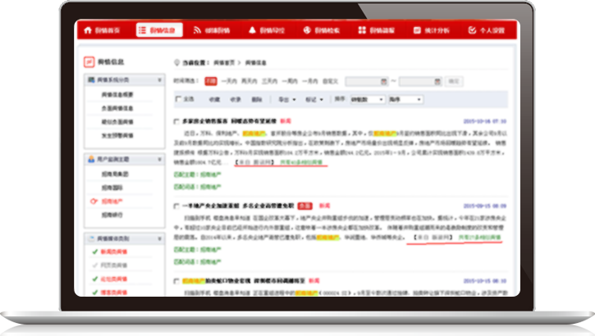
Task: Filter by 一周内 time range
Action: (290, 81)
